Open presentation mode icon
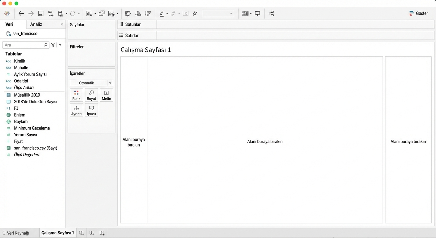Image resolution: width=436 pixels, height=238 pixels. pyautogui.click(x=257, y=14)
